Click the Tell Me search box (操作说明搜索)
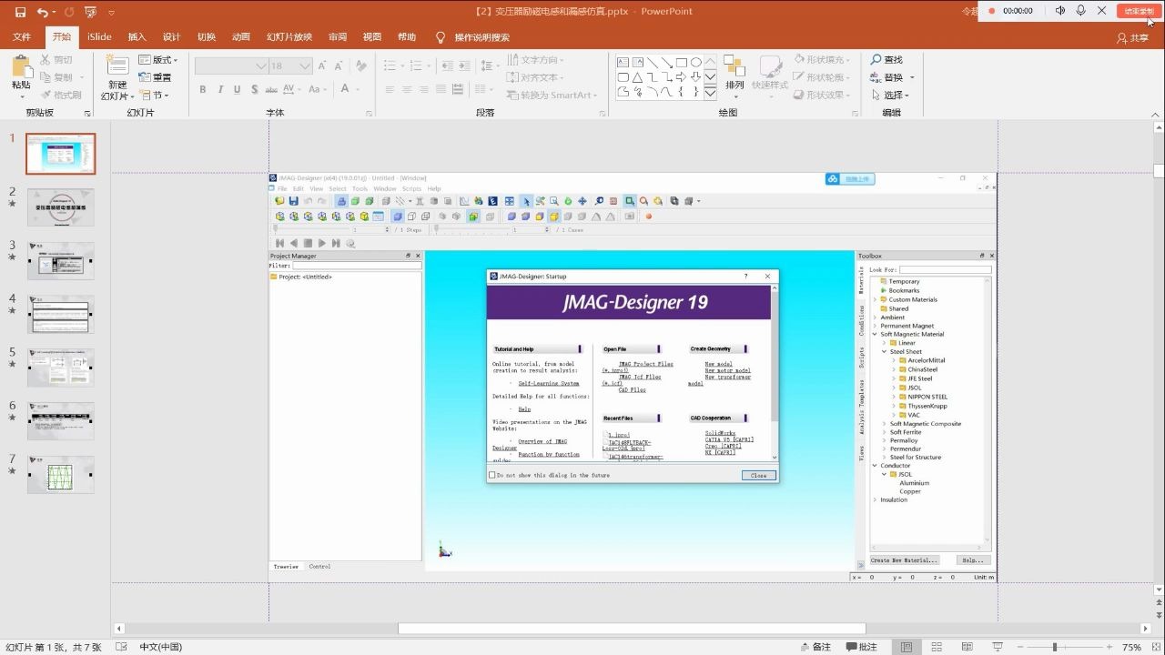 click(473, 37)
